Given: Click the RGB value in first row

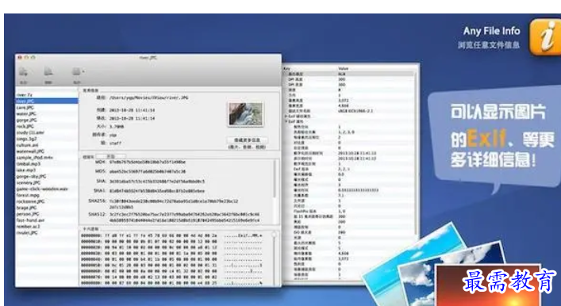Looking at the screenshot, I should (x=342, y=74).
